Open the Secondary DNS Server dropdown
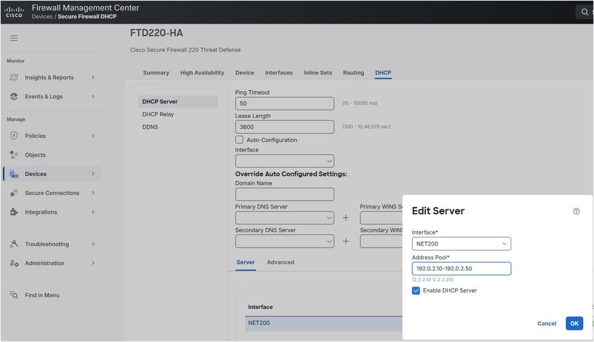Viewport: 594px width, 342px height. point(285,241)
